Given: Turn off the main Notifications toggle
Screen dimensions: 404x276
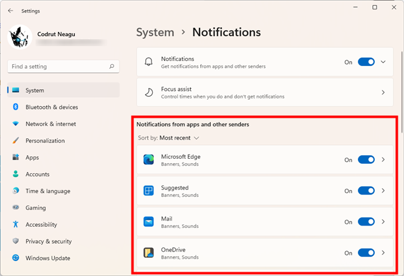Looking at the screenshot, I should [x=366, y=62].
